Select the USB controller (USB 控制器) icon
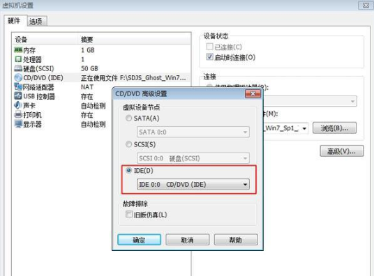This screenshot has width=374, height=276. click(18, 95)
